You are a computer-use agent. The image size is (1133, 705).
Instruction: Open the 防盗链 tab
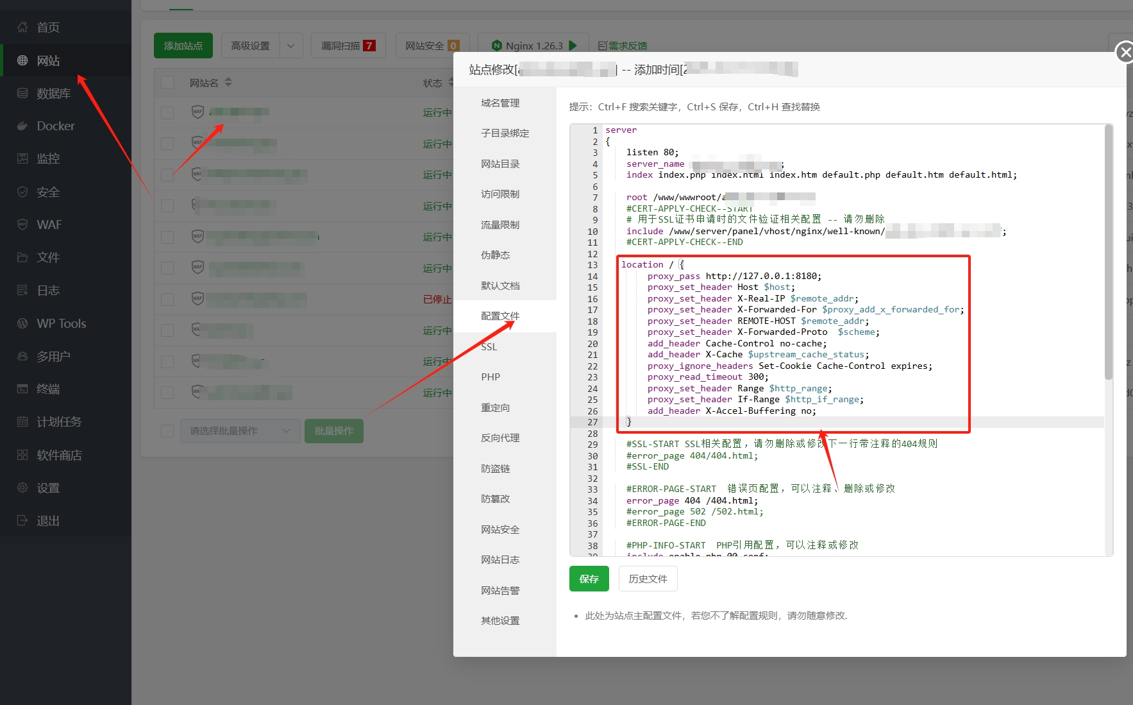click(496, 468)
